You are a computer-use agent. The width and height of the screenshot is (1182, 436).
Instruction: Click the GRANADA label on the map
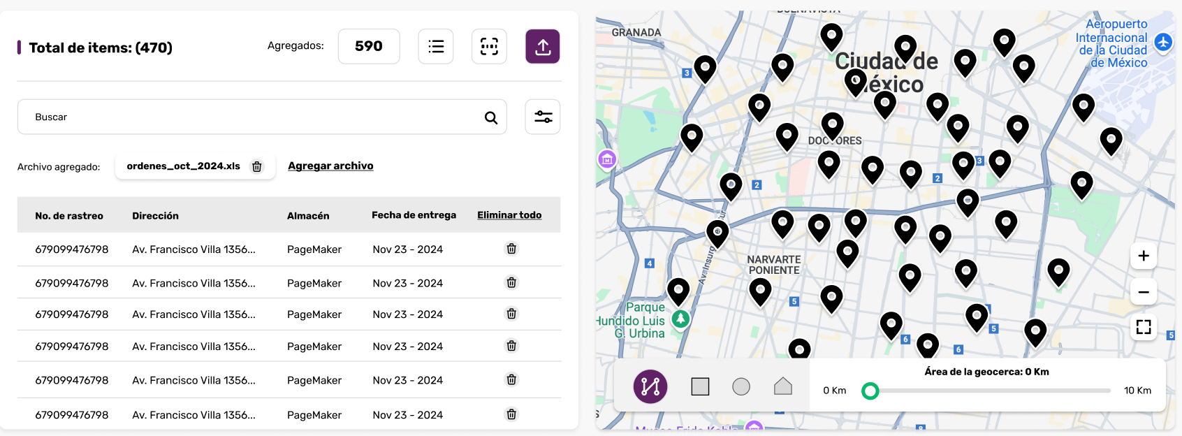tap(636, 32)
